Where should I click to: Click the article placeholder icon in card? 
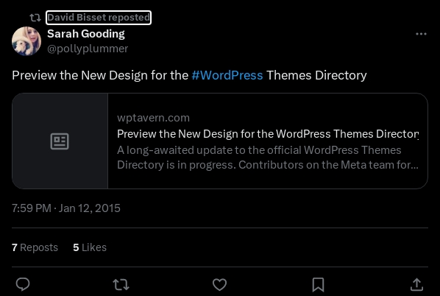[60, 141]
